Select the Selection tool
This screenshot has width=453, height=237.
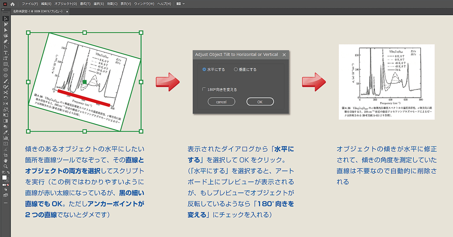(5, 18)
